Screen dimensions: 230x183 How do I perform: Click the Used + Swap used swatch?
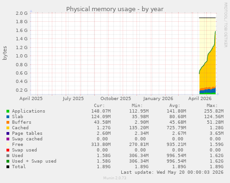coord(8,161)
